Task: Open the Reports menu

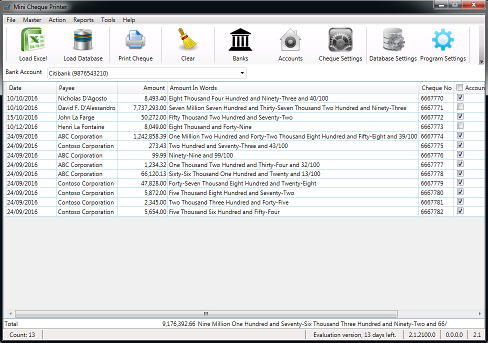Action: pyautogui.click(x=83, y=20)
